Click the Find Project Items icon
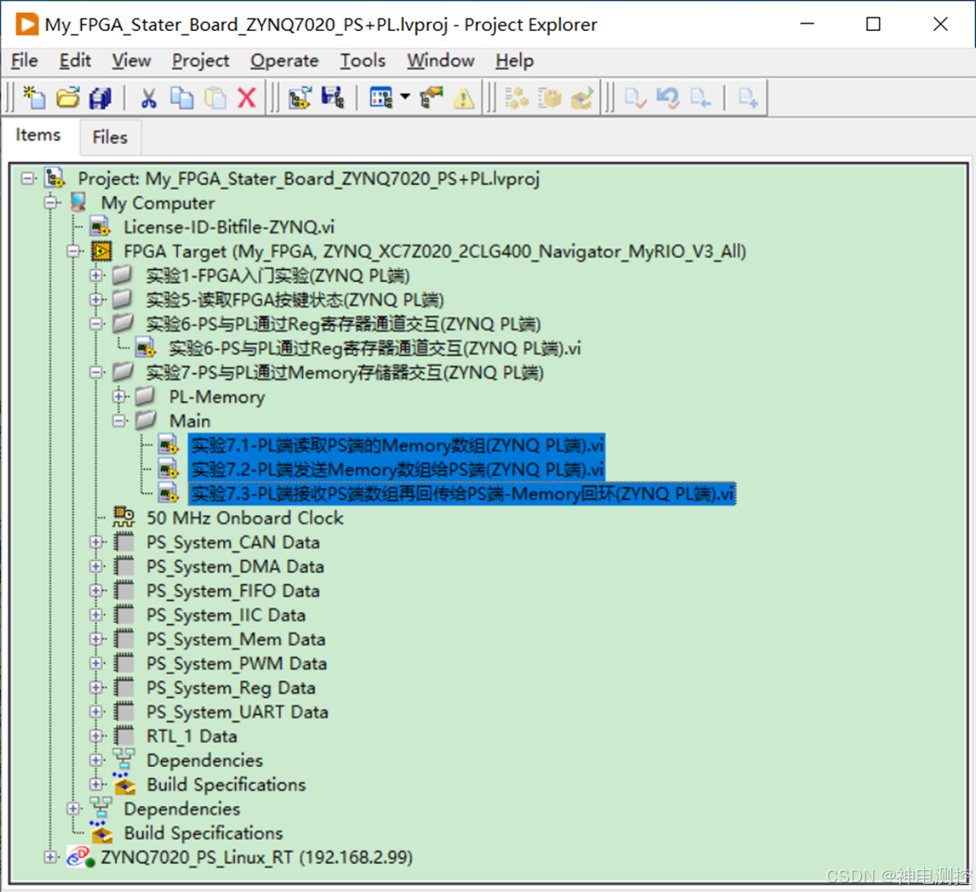The image size is (976, 892). point(299,98)
